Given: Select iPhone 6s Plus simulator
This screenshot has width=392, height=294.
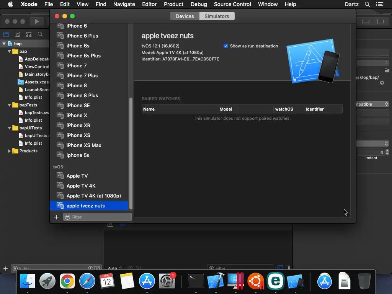Looking at the screenshot, I should 89,56.
